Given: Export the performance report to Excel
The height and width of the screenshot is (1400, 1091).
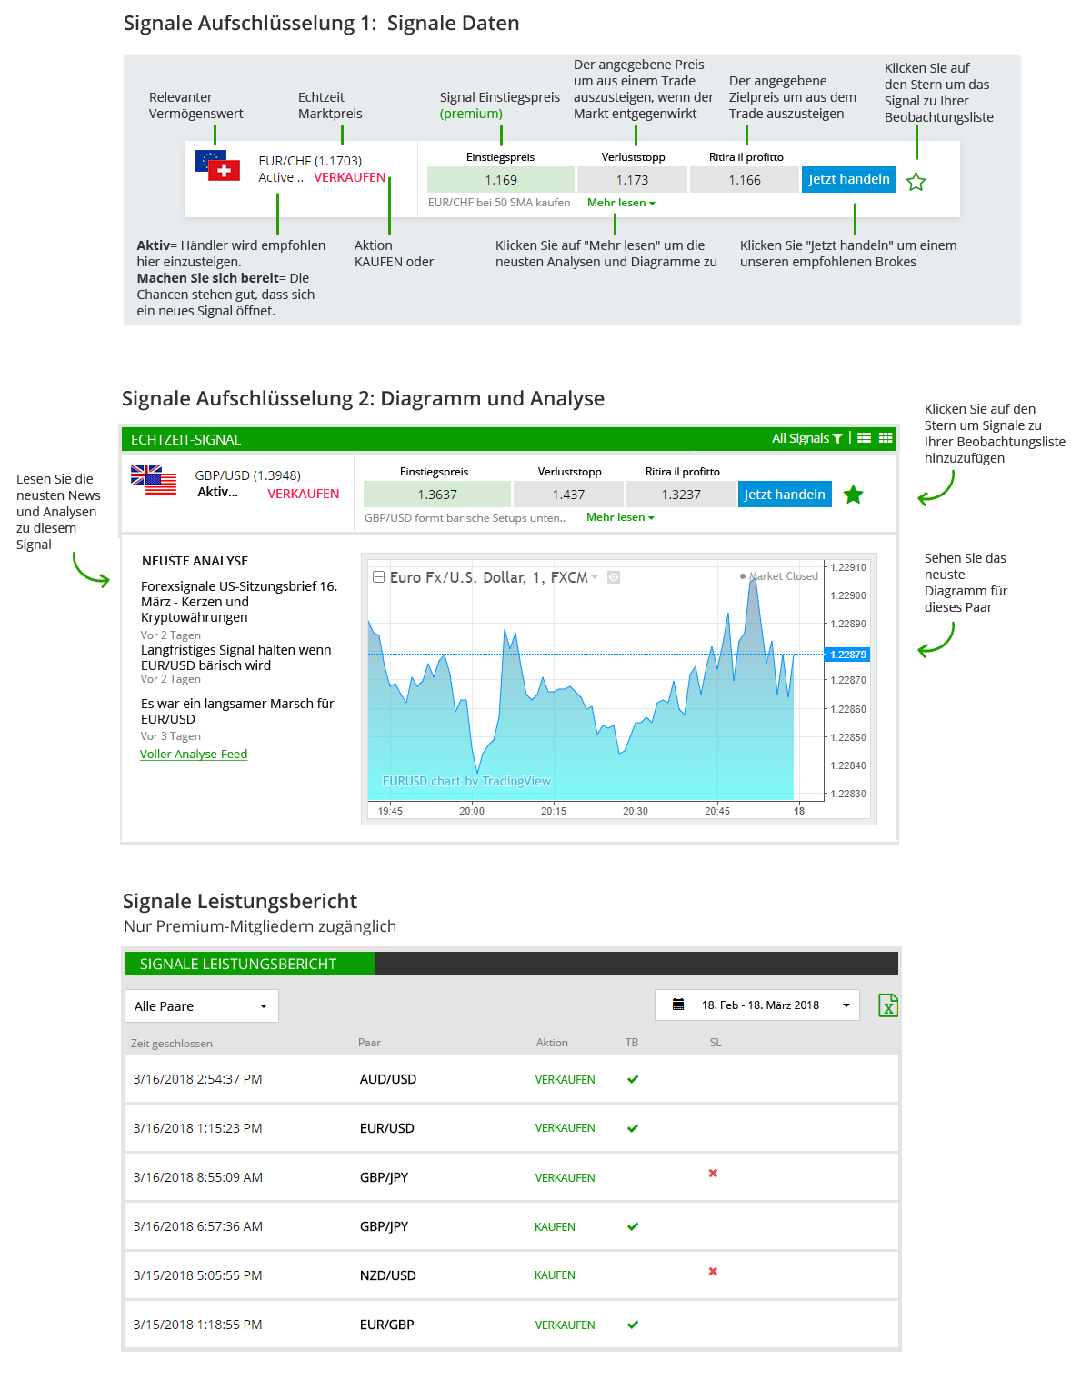Looking at the screenshot, I should [887, 1005].
